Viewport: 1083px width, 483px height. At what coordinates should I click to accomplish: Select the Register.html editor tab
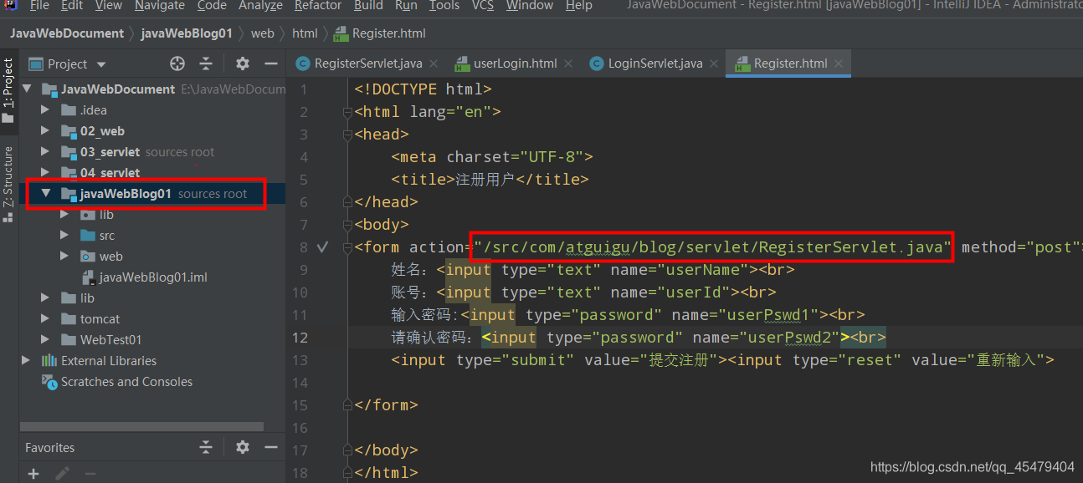tap(790, 64)
